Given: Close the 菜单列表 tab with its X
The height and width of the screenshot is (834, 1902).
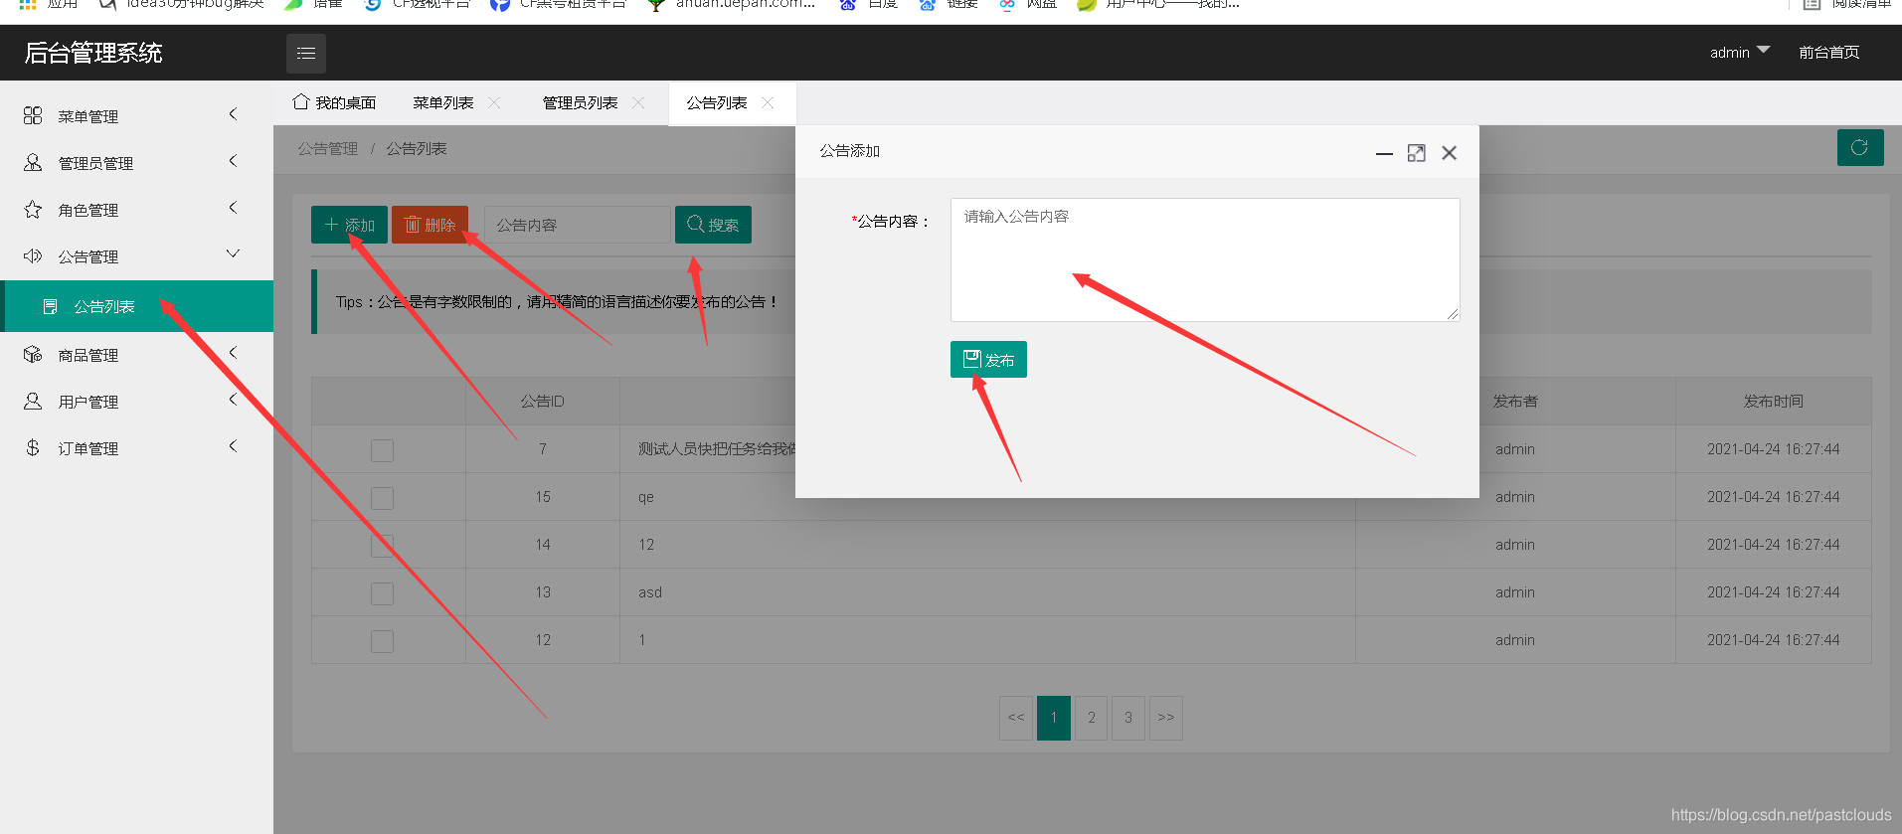Looking at the screenshot, I should tap(494, 102).
